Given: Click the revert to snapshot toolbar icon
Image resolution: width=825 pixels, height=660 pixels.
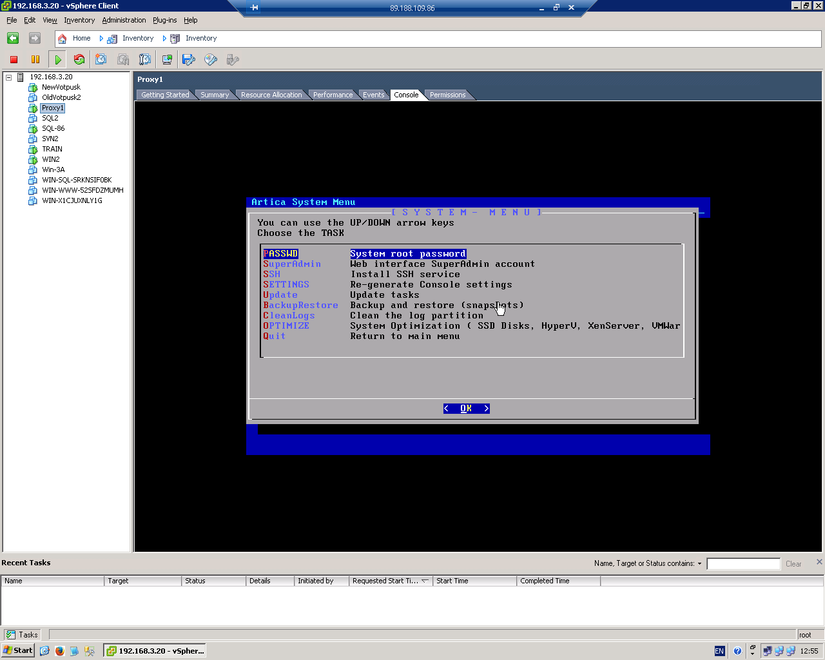Looking at the screenshot, I should click(123, 60).
